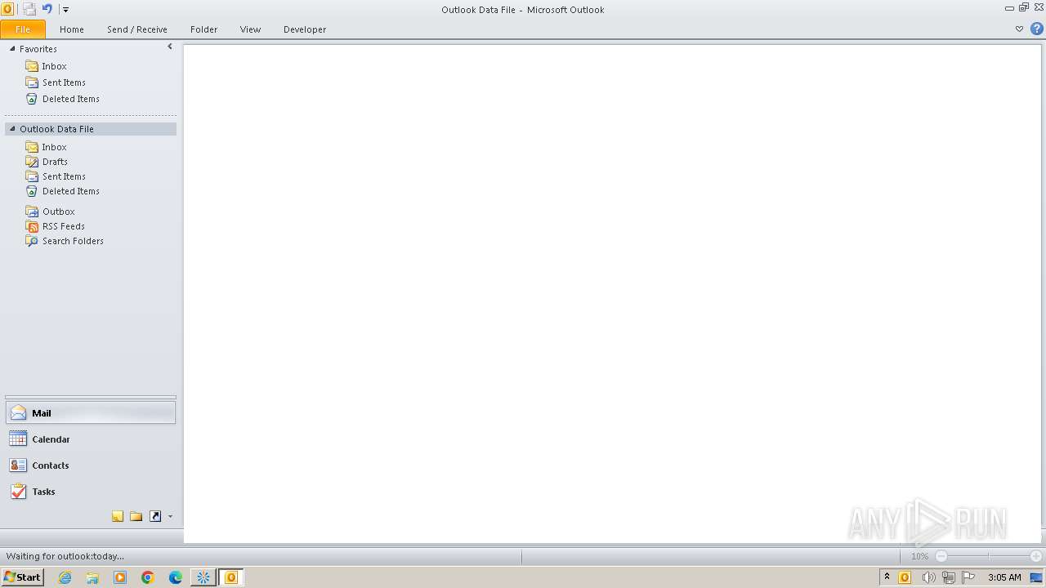Screen dimensions: 1046x588
Task: Click the Tasks checkmark icon
Action: [18, 492]
